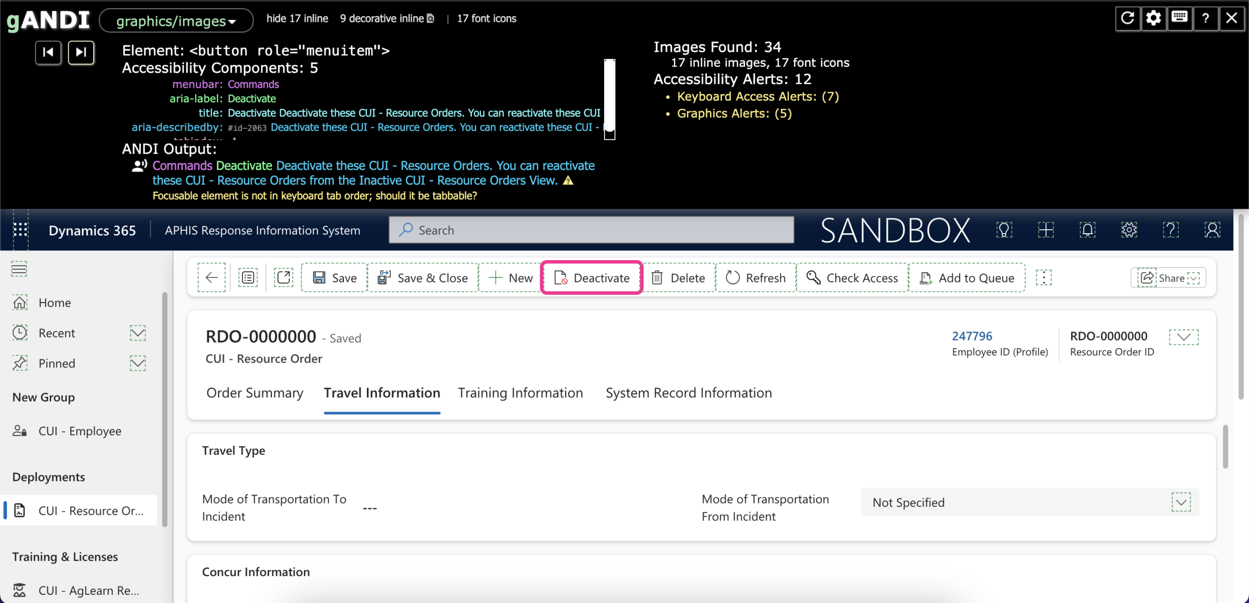
Task: Toggle the site map hamburger menu
Action: click(x=19, y=269)
